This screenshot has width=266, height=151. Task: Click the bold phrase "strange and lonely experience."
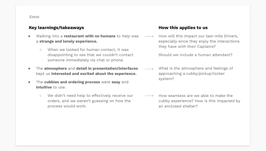pyautogui.click(x=68, y=42)
